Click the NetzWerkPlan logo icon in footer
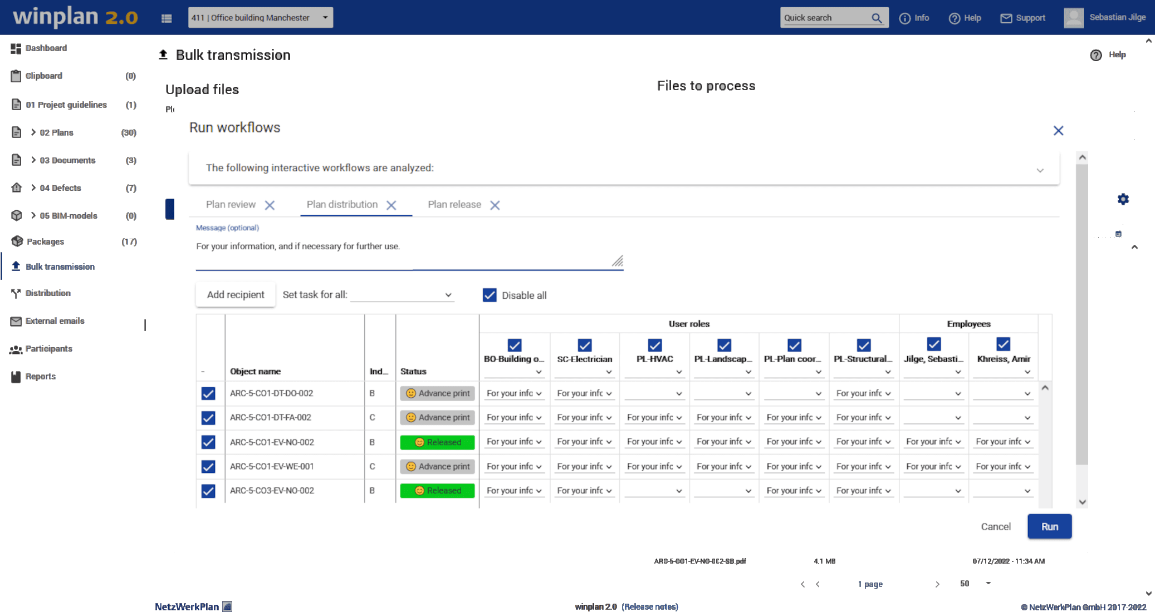The height and width of the screenshot is (612, 1155). point(227,606)
